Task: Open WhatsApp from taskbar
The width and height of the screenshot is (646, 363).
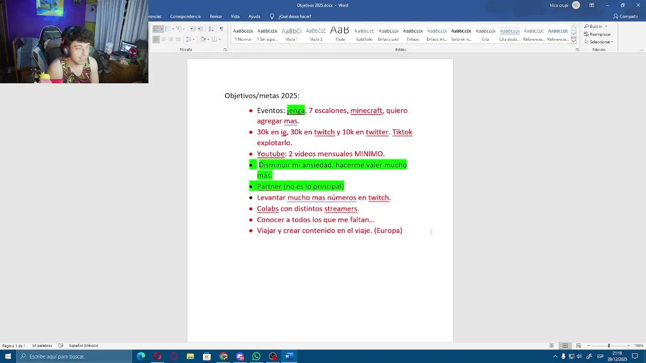Action: click(256, 356)
